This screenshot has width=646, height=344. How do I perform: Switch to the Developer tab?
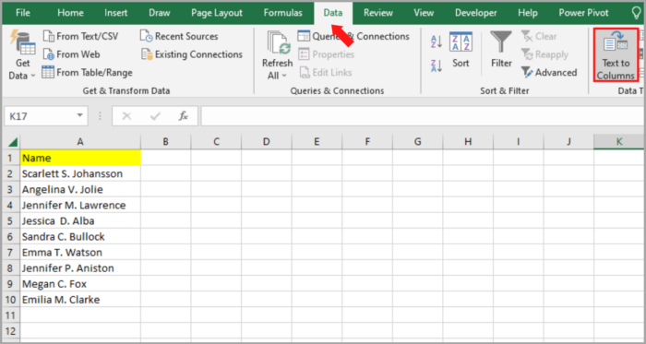[477, 13]
